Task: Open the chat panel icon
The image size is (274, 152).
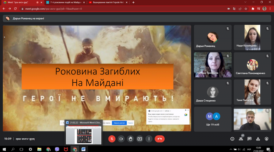Action: (x=249, y=139)
